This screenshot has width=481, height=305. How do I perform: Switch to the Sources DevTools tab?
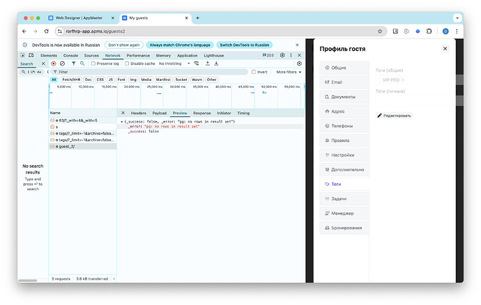coord(91,56)
